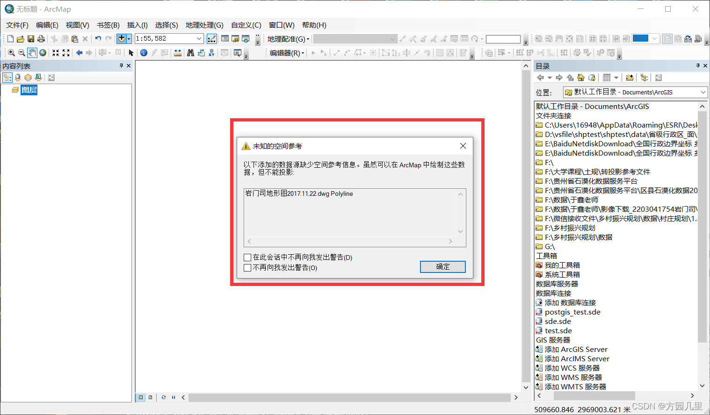Image resolution: width=710 pixels, height=415 pixels.
Task: Open the 视图(V) View menu
Action: 78,25
